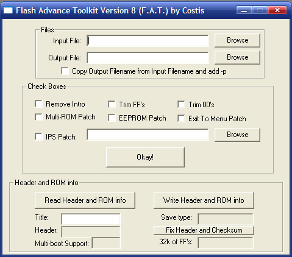Click Fix Header and Checksum button
Image resolution: width=292 pixels, height=257 pixels.
(204, 230)
